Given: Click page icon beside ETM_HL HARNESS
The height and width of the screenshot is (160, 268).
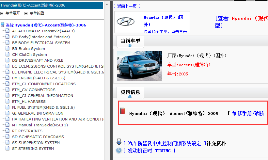Looking at the screenshot, I should point(8,101).
